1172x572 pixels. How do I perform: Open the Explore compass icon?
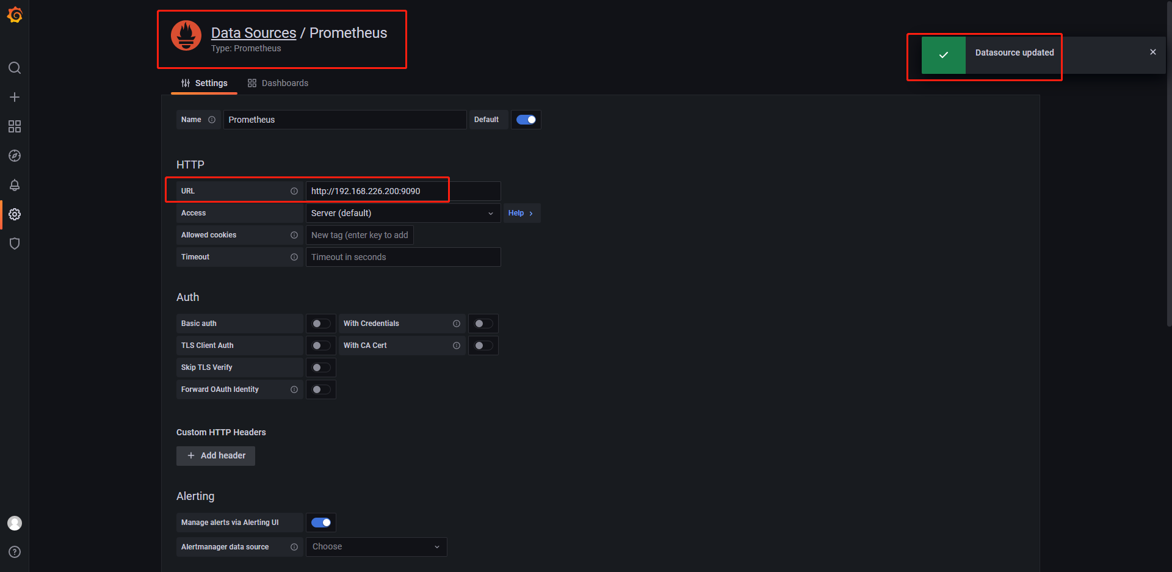tap(15, 156)
